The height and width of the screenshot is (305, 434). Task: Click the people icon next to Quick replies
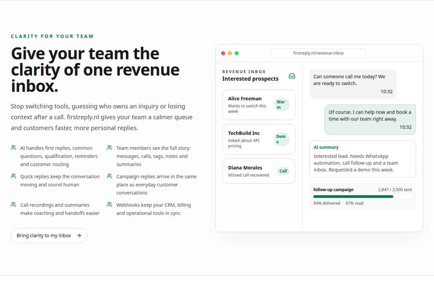(14, 176)
